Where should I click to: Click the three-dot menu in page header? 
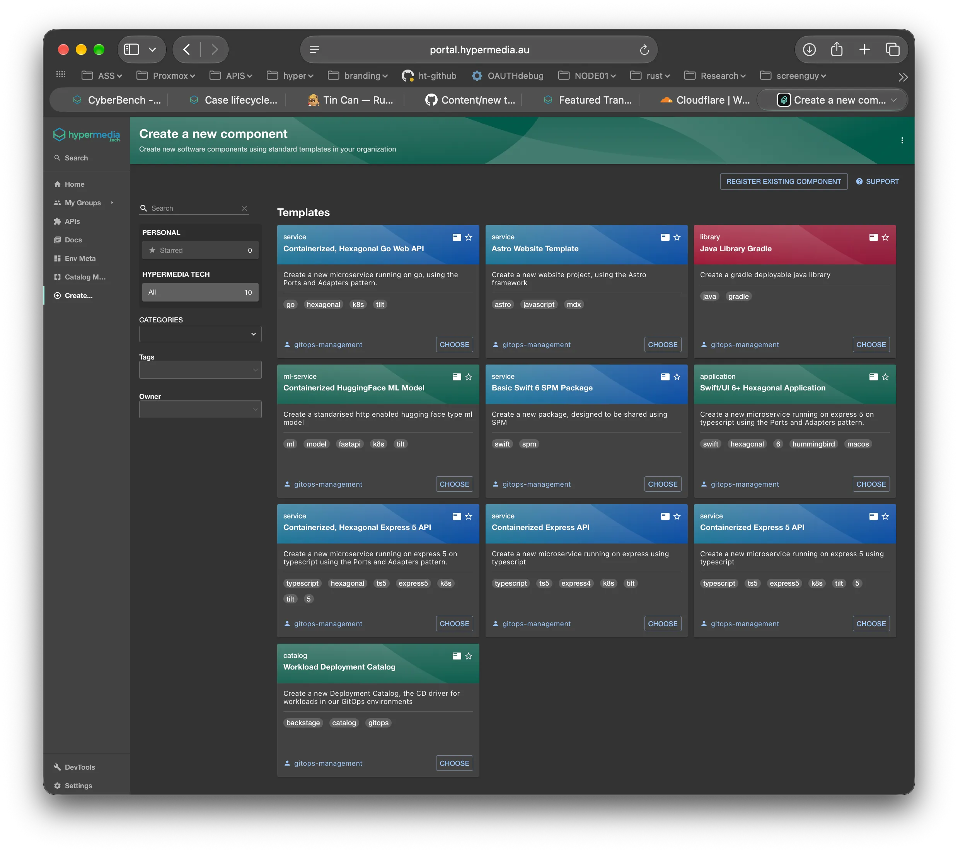[902, 140]
